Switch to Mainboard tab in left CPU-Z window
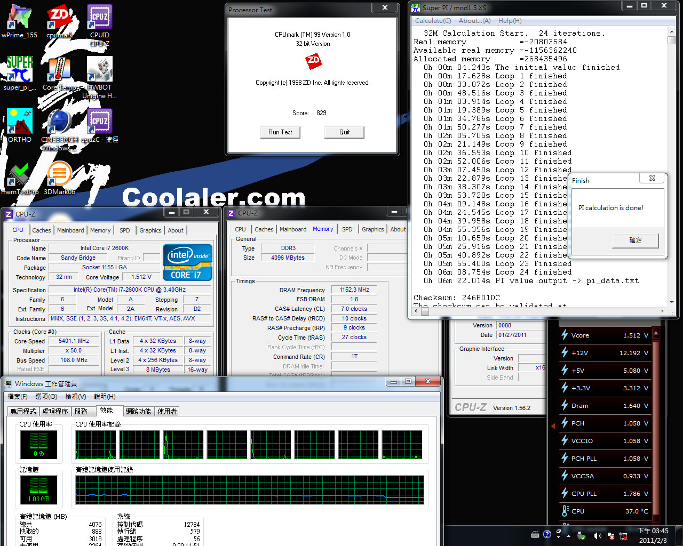 click(x=70, y=230)
